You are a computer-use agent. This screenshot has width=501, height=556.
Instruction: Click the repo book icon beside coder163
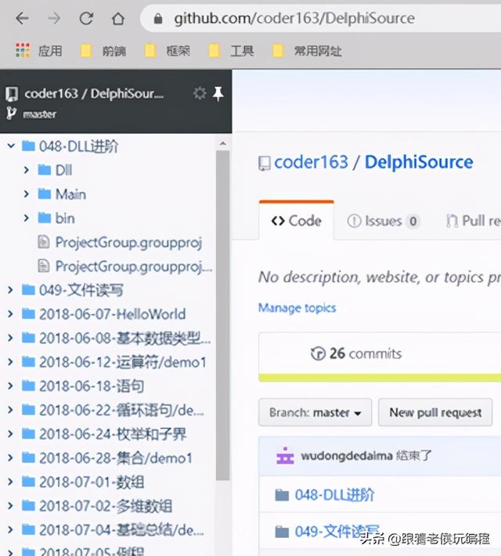click(264, 164)
